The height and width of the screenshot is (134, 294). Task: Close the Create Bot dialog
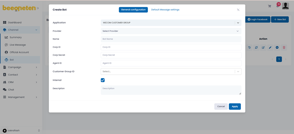point(238,10)
